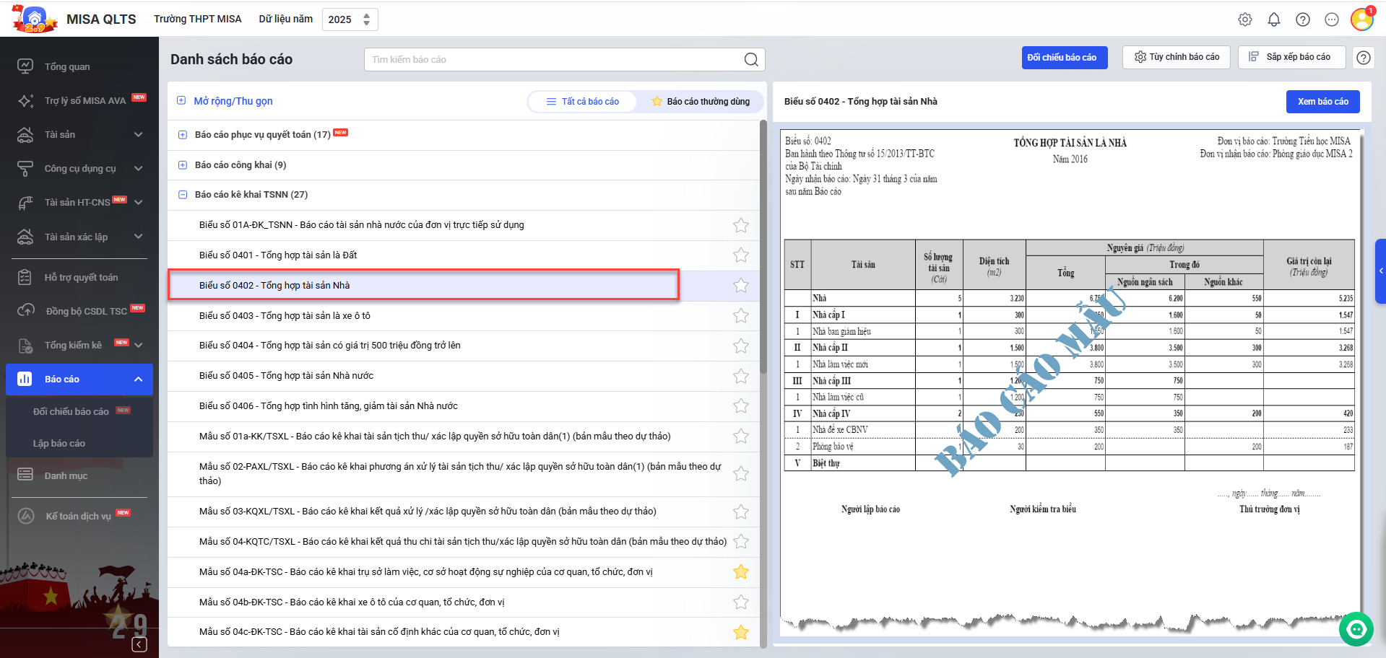The height and width of the screenshot is (658, 1386).
Task: Open Lập báo cáo in the sidebar
Action: pyautogui.click(x=59, y=444)
